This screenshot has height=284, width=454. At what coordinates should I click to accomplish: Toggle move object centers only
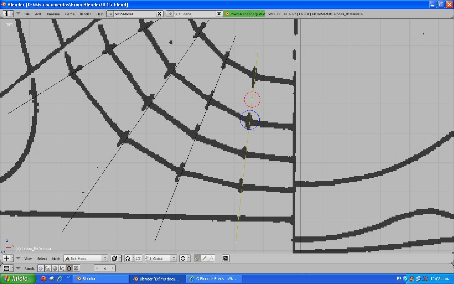[138, 258]
